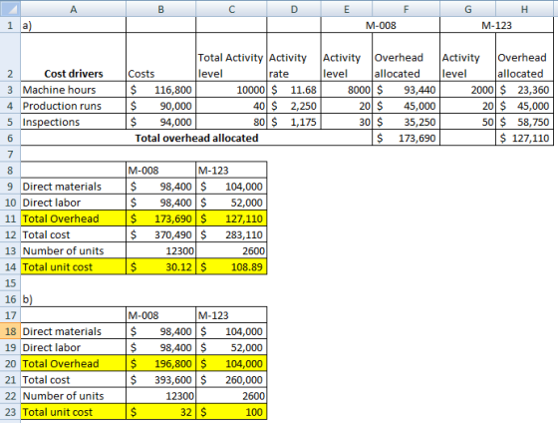
Task: Click total overhead 173,690 in row 6
Action: (x=407, y=138)
